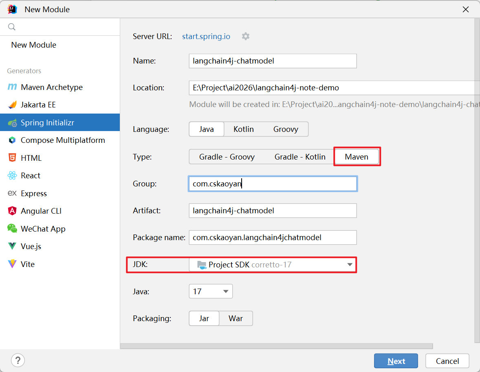Click the Next button
Viewport: 480px width, 372px height.
[x=396, y=361]
